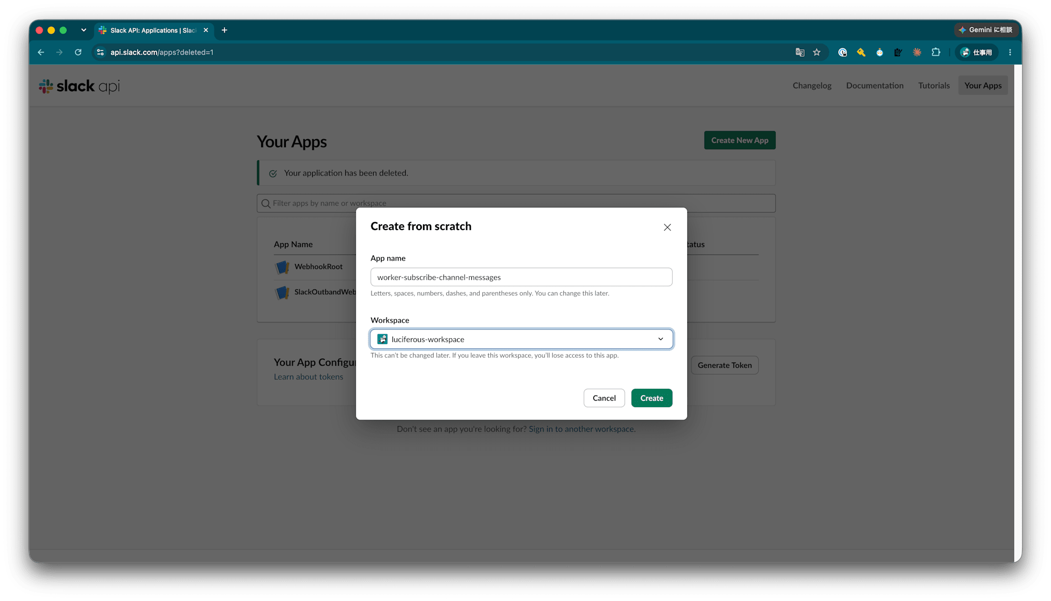Click the Gemini に相談 button
The image size is (1051, 601).
click(986, 30)
